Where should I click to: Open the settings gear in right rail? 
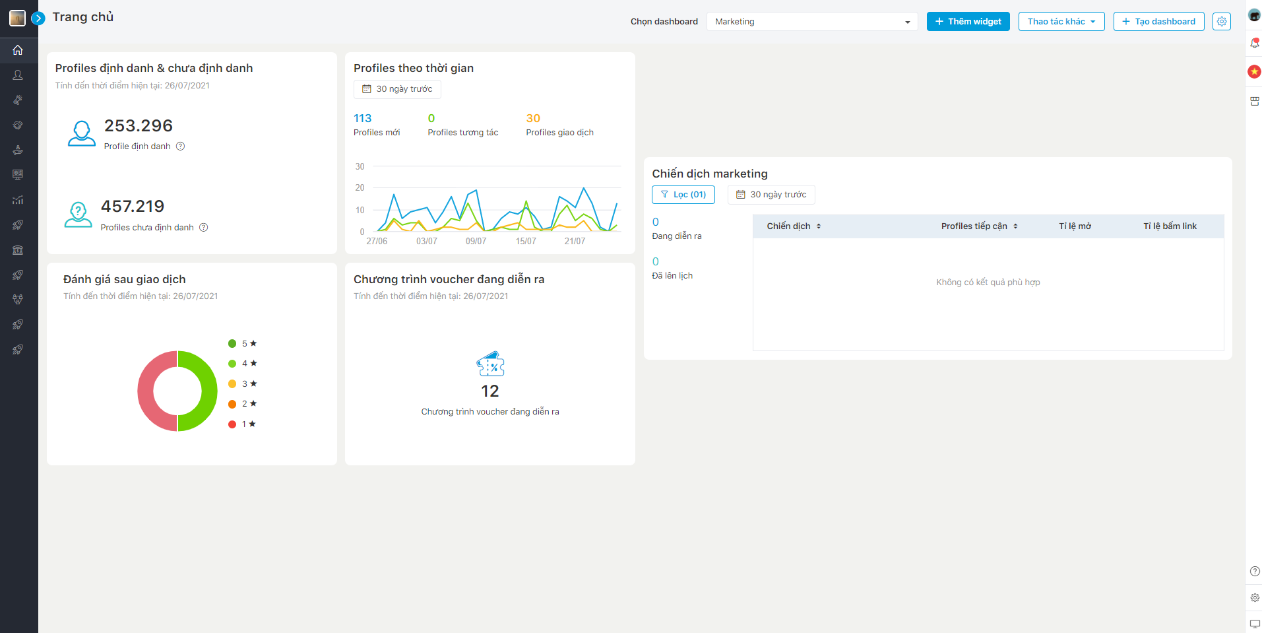click(1255, 597)
